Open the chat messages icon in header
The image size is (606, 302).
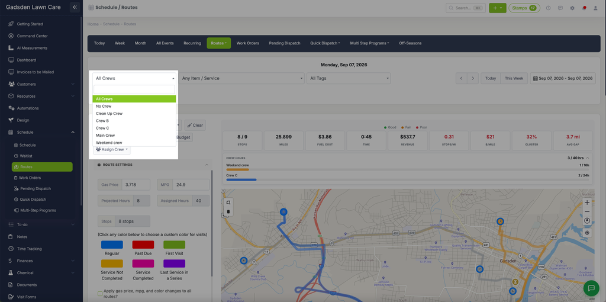pos(560,8)
